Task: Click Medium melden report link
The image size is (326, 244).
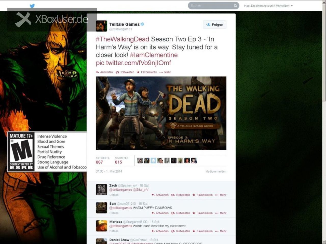Action: point(216,172)
